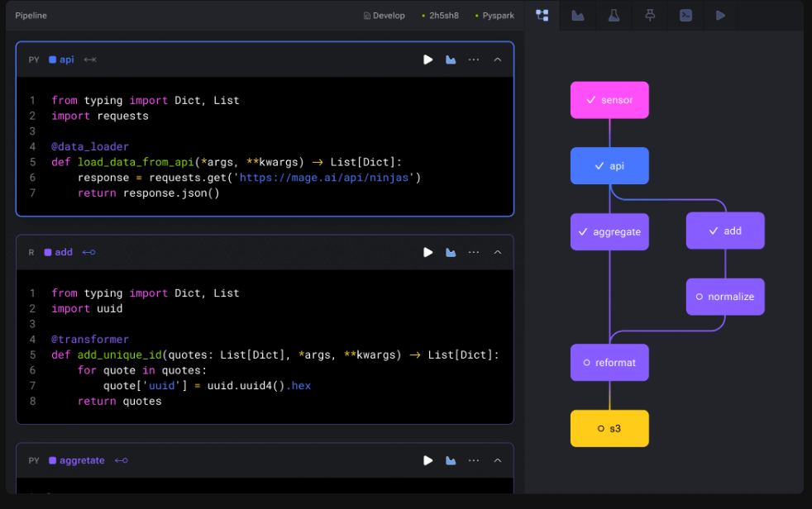Image resolution: width=812 pixels, height=509 pixels.
Task: Click 'import uuid' code line
Action: (x=87, y=308)
